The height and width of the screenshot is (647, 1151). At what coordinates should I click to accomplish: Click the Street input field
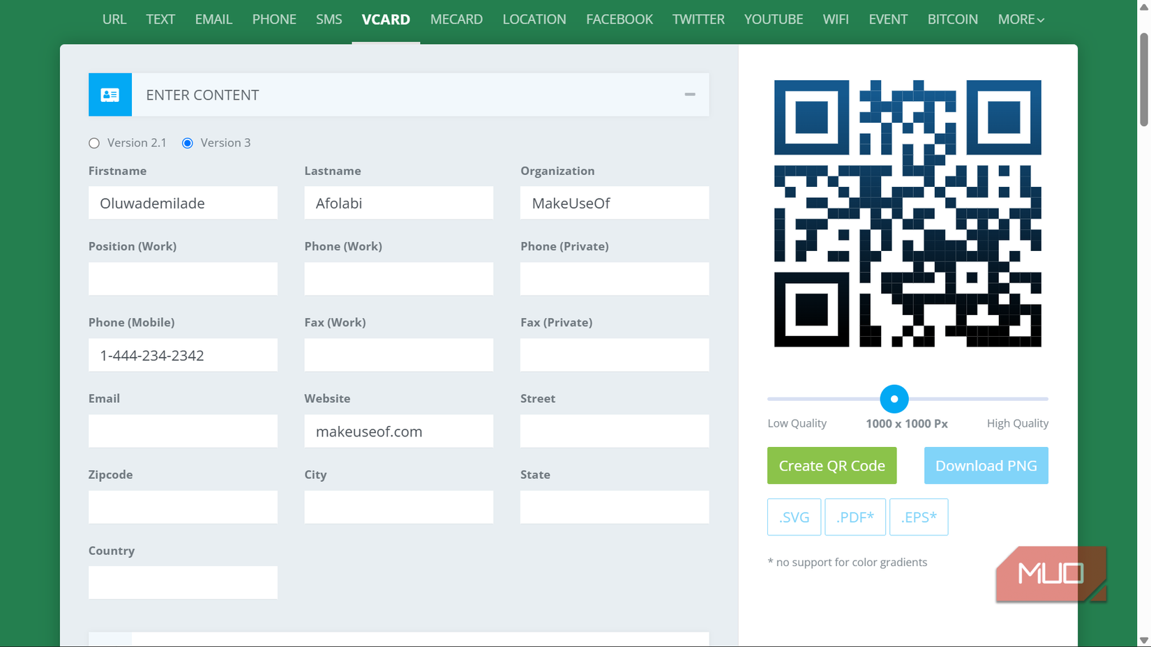615,431
